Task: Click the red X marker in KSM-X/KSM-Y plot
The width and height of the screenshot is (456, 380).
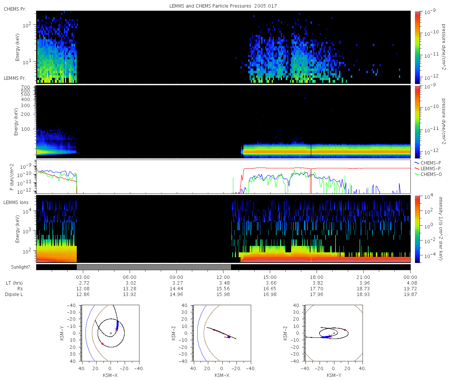Action: tap(117, 329)
